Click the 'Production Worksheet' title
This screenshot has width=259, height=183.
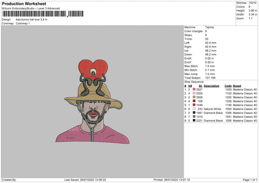[x=24, y=3]
